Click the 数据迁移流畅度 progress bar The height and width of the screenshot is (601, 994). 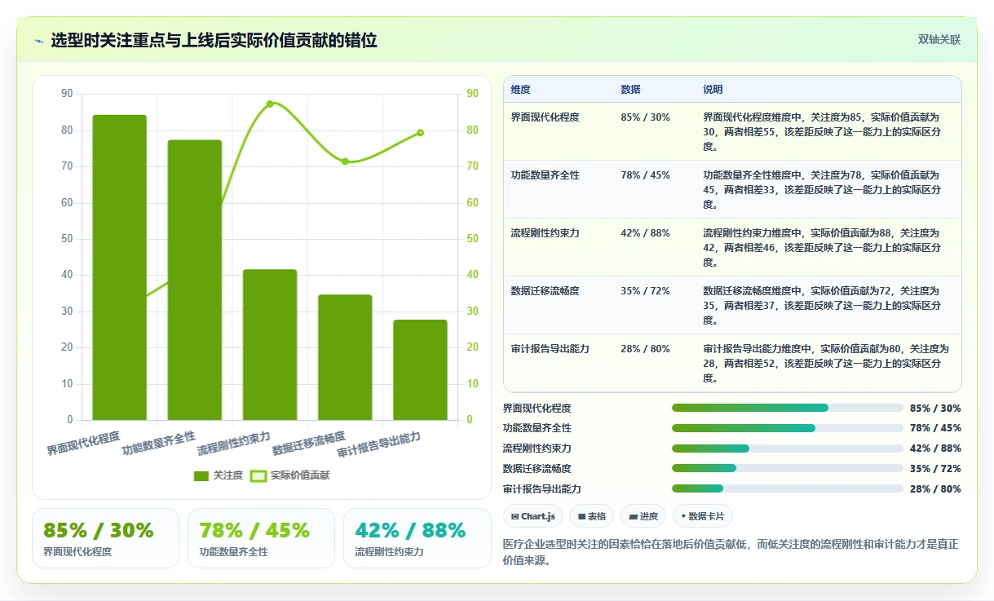(788, 468)
